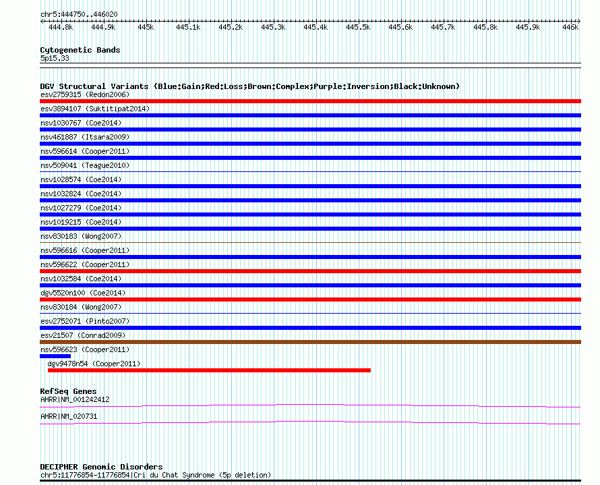This screenshot has height=485, width=600.
Task: Open variant dgv9478n54 (Cooper2011) label
Action: [94, 364]
